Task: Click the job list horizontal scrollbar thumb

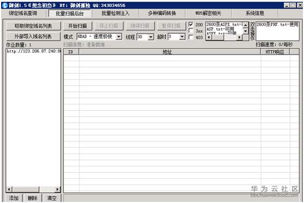Action: (x=26, y=189)
